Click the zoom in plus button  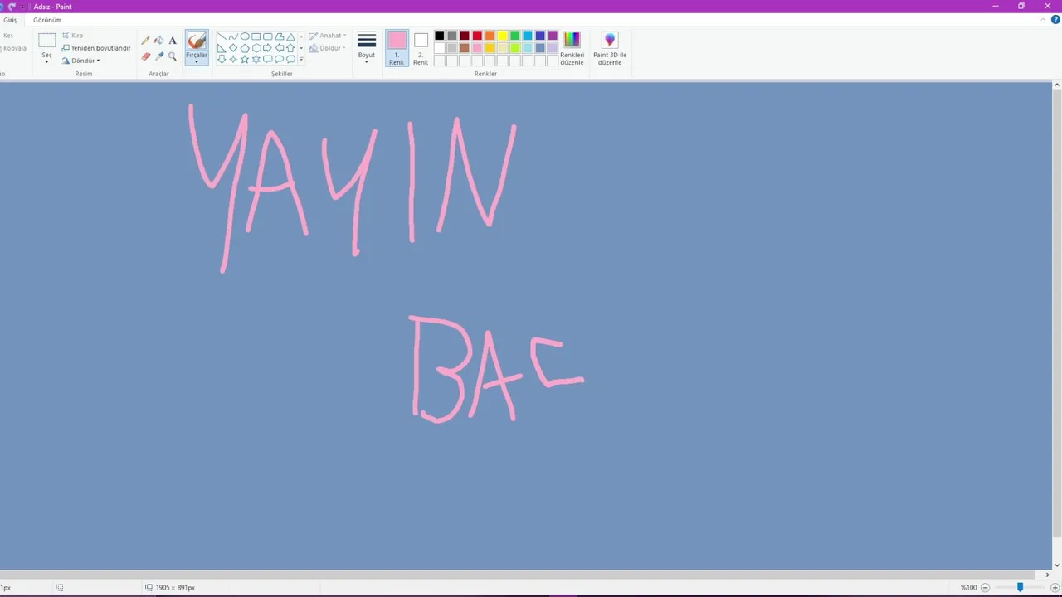click(x=1055, y=587)
